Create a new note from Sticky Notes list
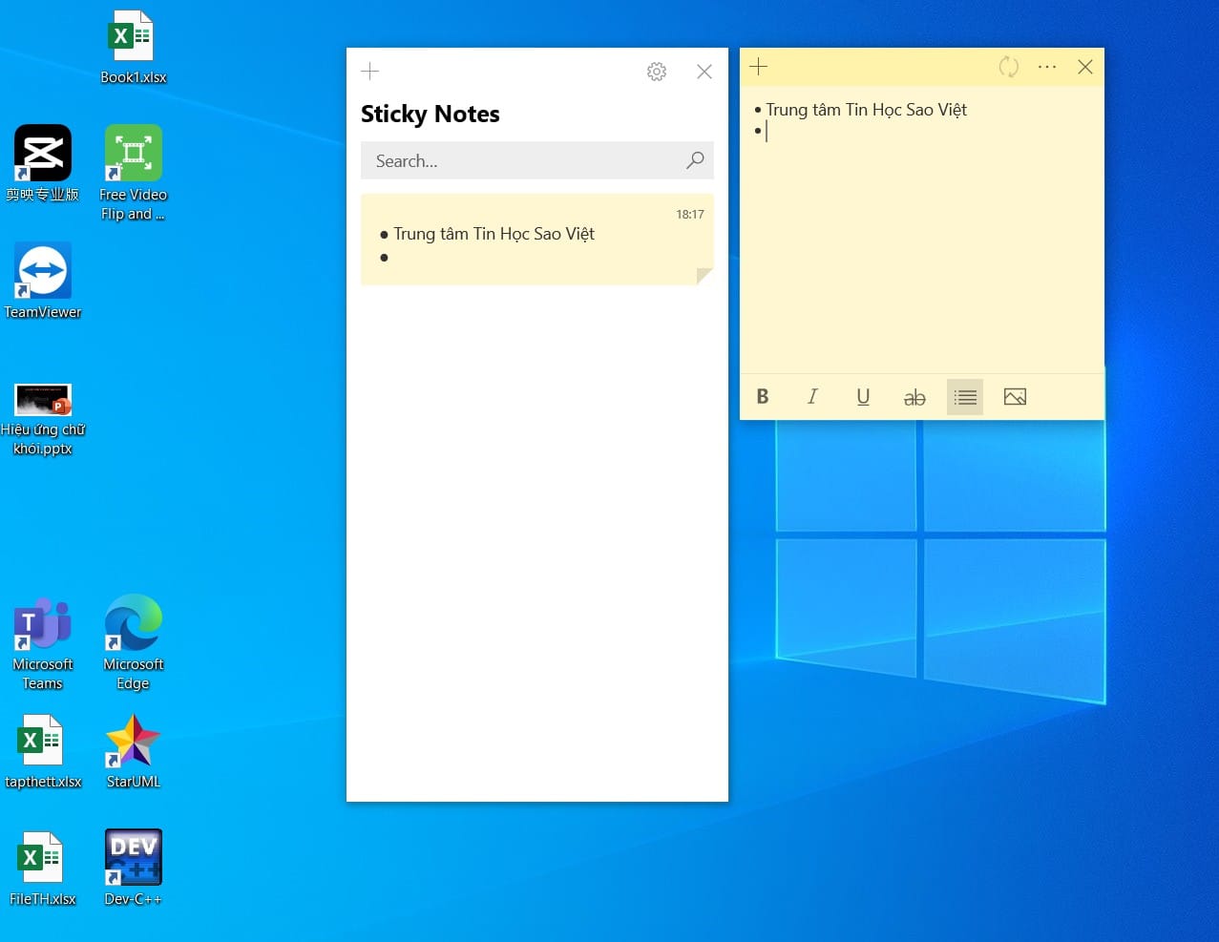 coord(370,71)
